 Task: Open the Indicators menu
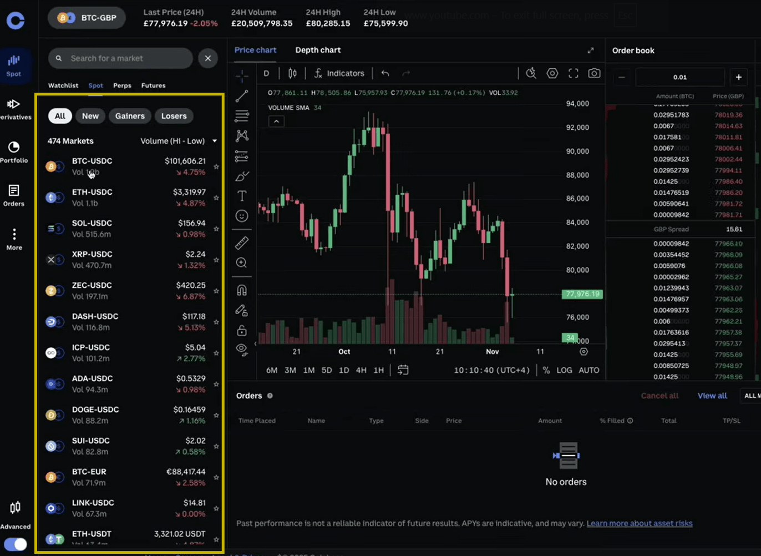pos(339,73)
